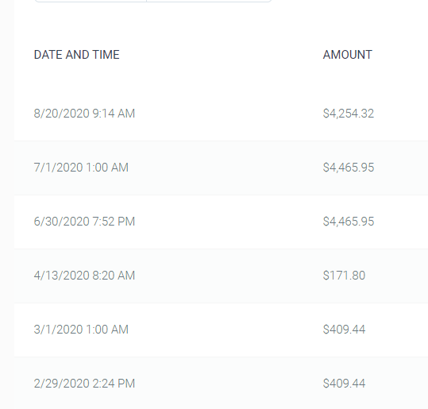Select the 8/20/2020 9:14 AM date cell
The width and height of the screenshot is (428, 409).
84,114
